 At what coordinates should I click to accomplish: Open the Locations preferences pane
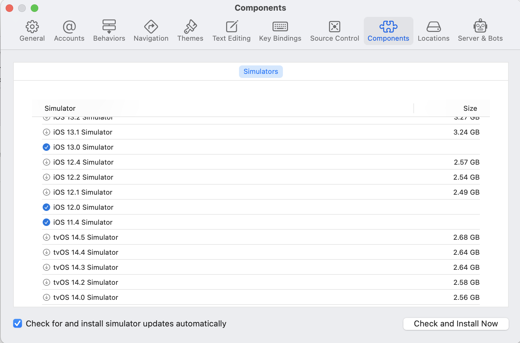(433, 31)
